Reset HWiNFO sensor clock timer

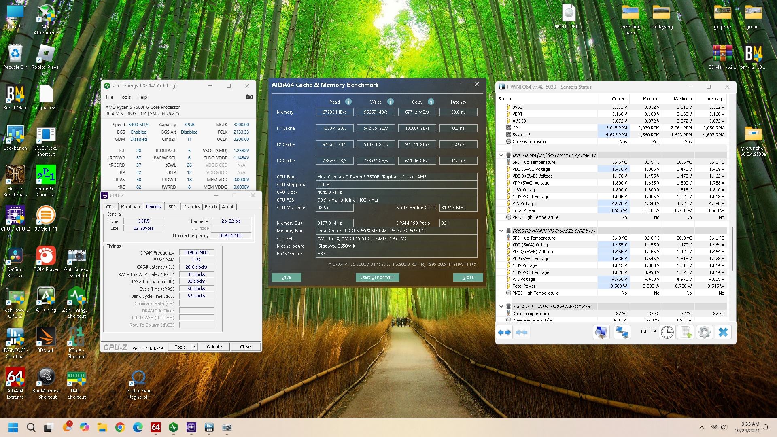tap(667, 332)
